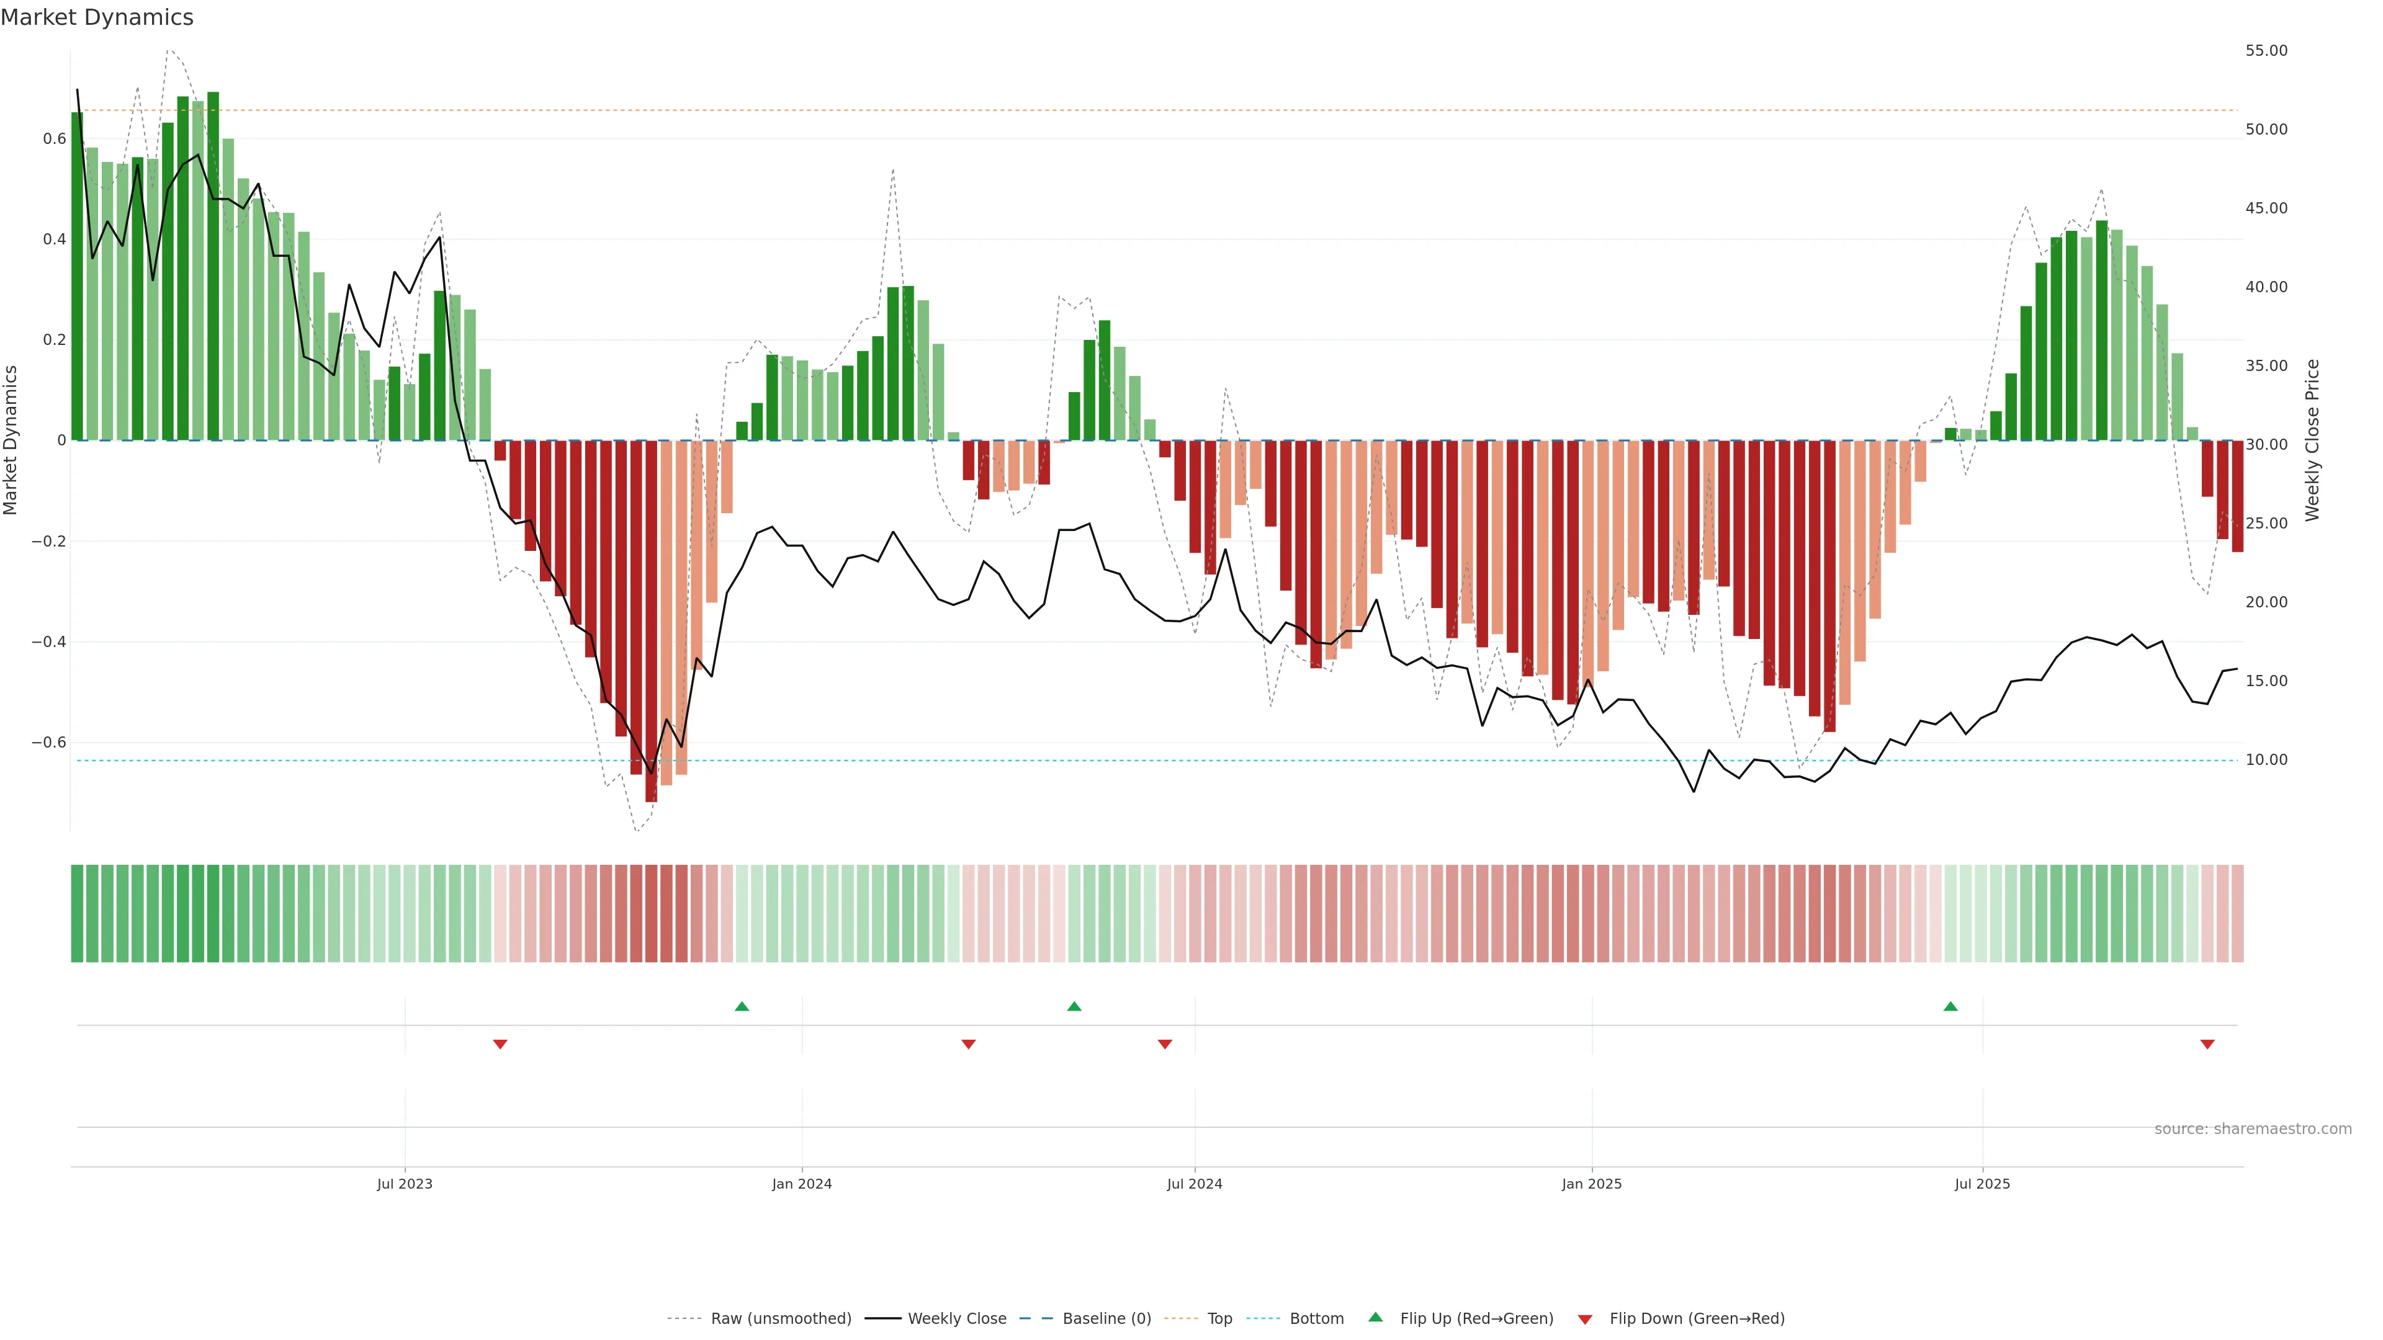Click the Jul 2025 x-axis label
This screenshot has width=2383, height=1340.
1981,1184
